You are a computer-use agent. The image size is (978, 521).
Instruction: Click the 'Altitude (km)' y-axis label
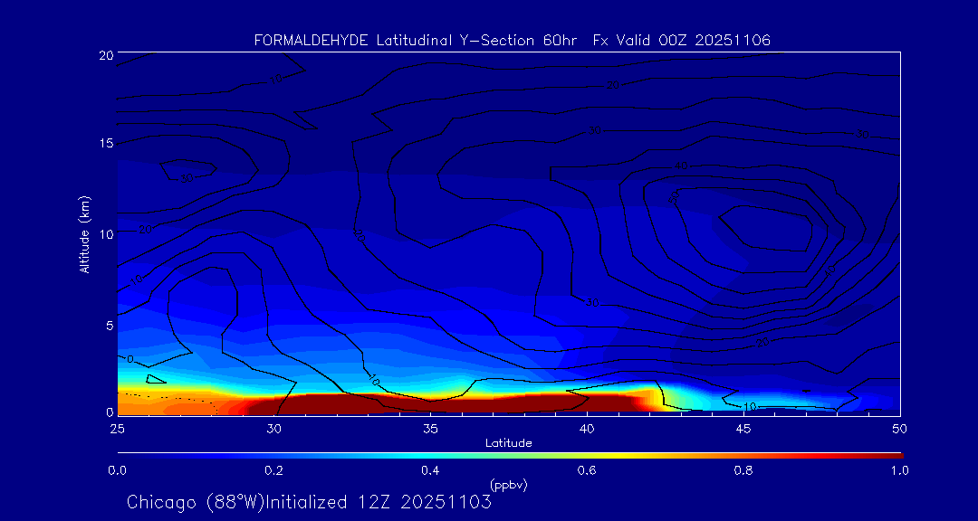pyautogui.click(x=84, y=233)
